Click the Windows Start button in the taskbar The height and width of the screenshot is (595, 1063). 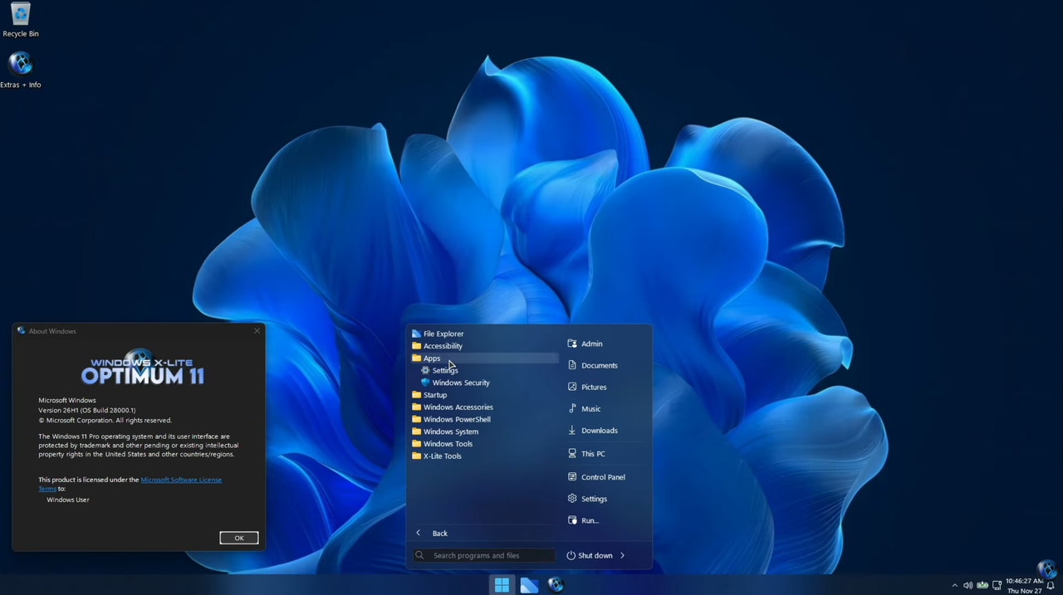[502, 585]
